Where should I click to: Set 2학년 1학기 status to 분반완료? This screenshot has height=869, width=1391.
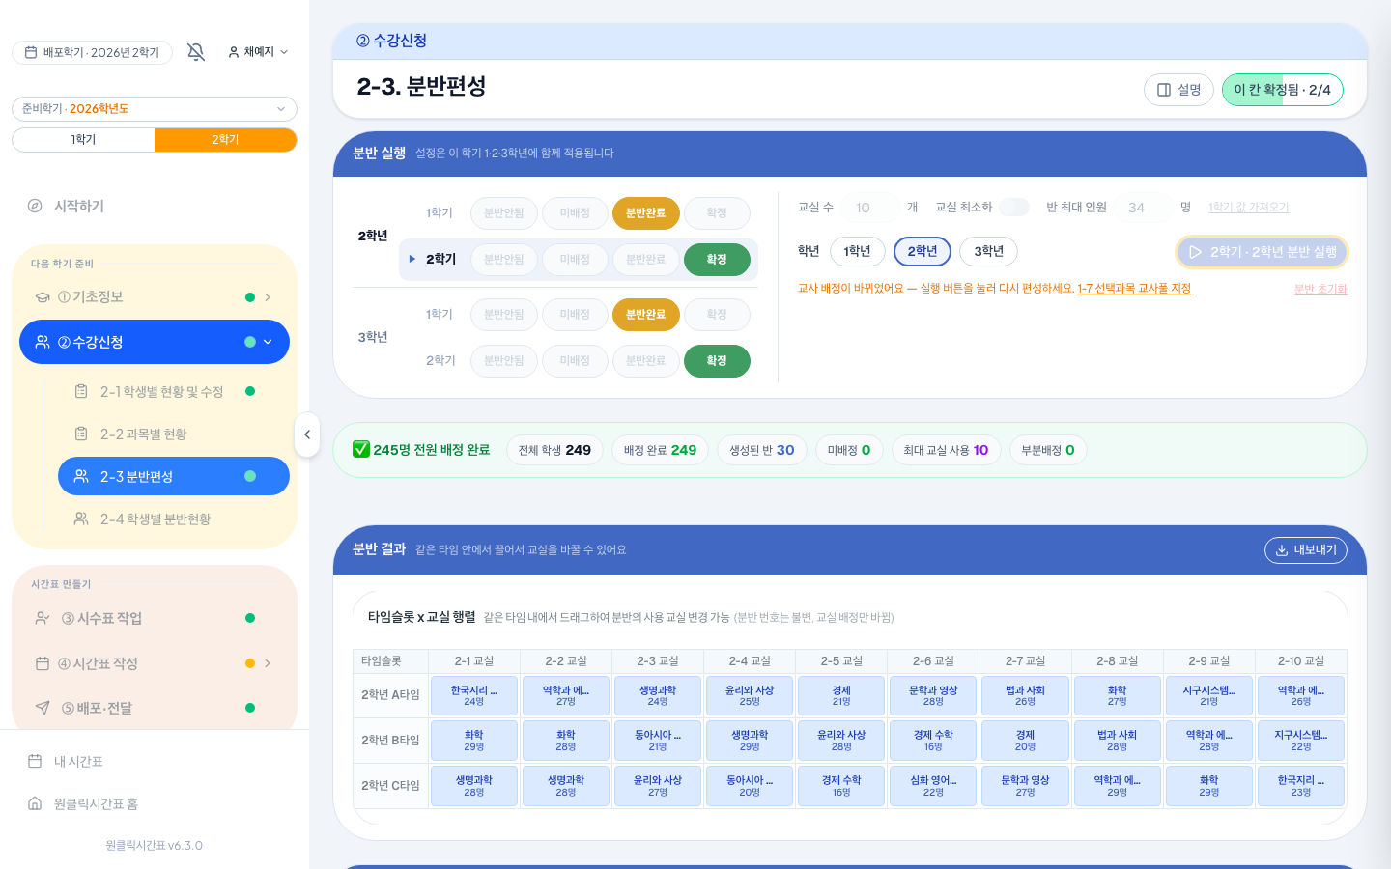[646, 213]
